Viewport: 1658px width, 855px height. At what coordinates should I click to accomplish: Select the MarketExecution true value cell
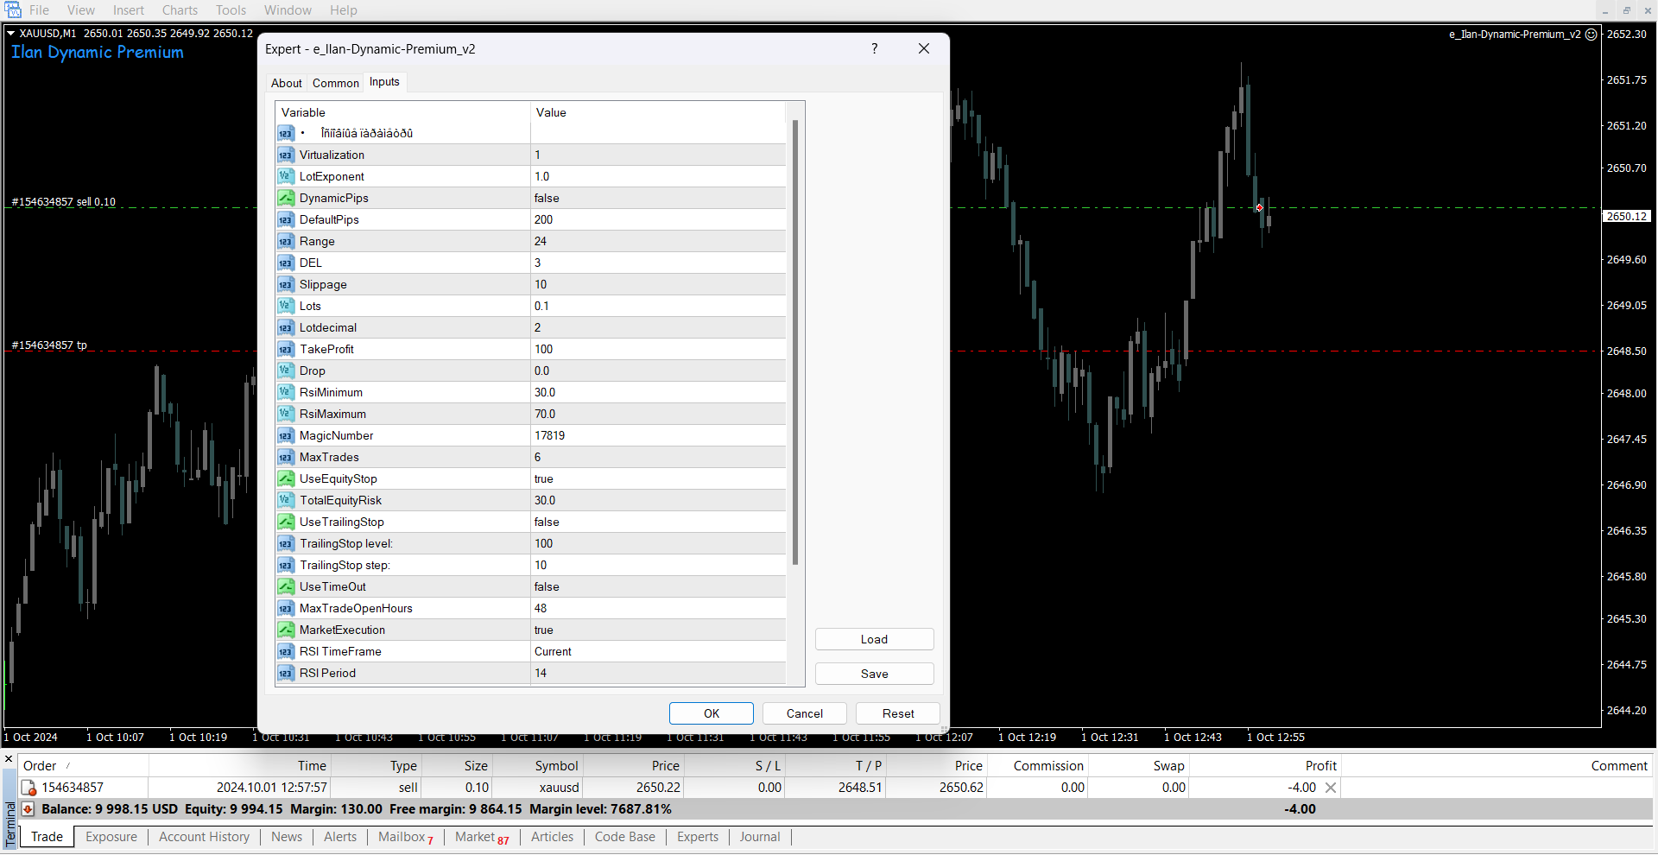coord(658,630)
